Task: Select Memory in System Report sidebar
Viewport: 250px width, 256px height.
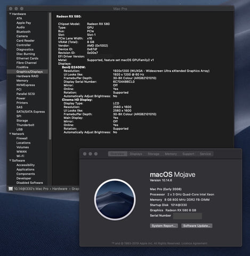Action: tap(22, 81)
